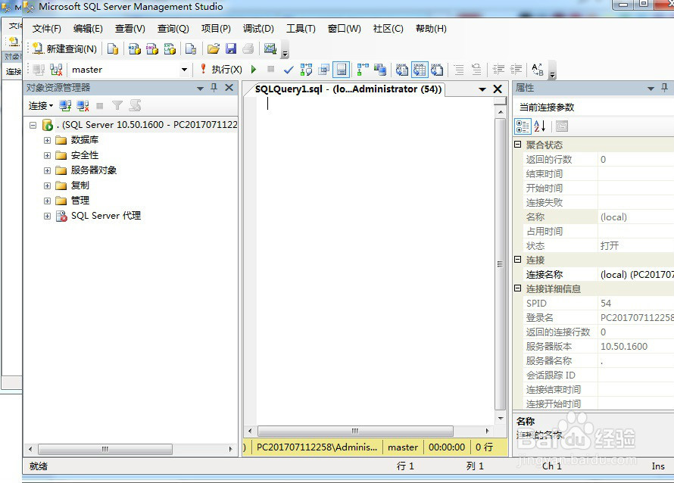This screenshot has height=483, width=674.
Task: Select Results to File icon
Action: (x=437, y=70)
